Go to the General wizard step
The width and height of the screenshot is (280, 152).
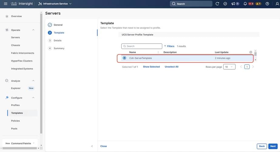58,25
